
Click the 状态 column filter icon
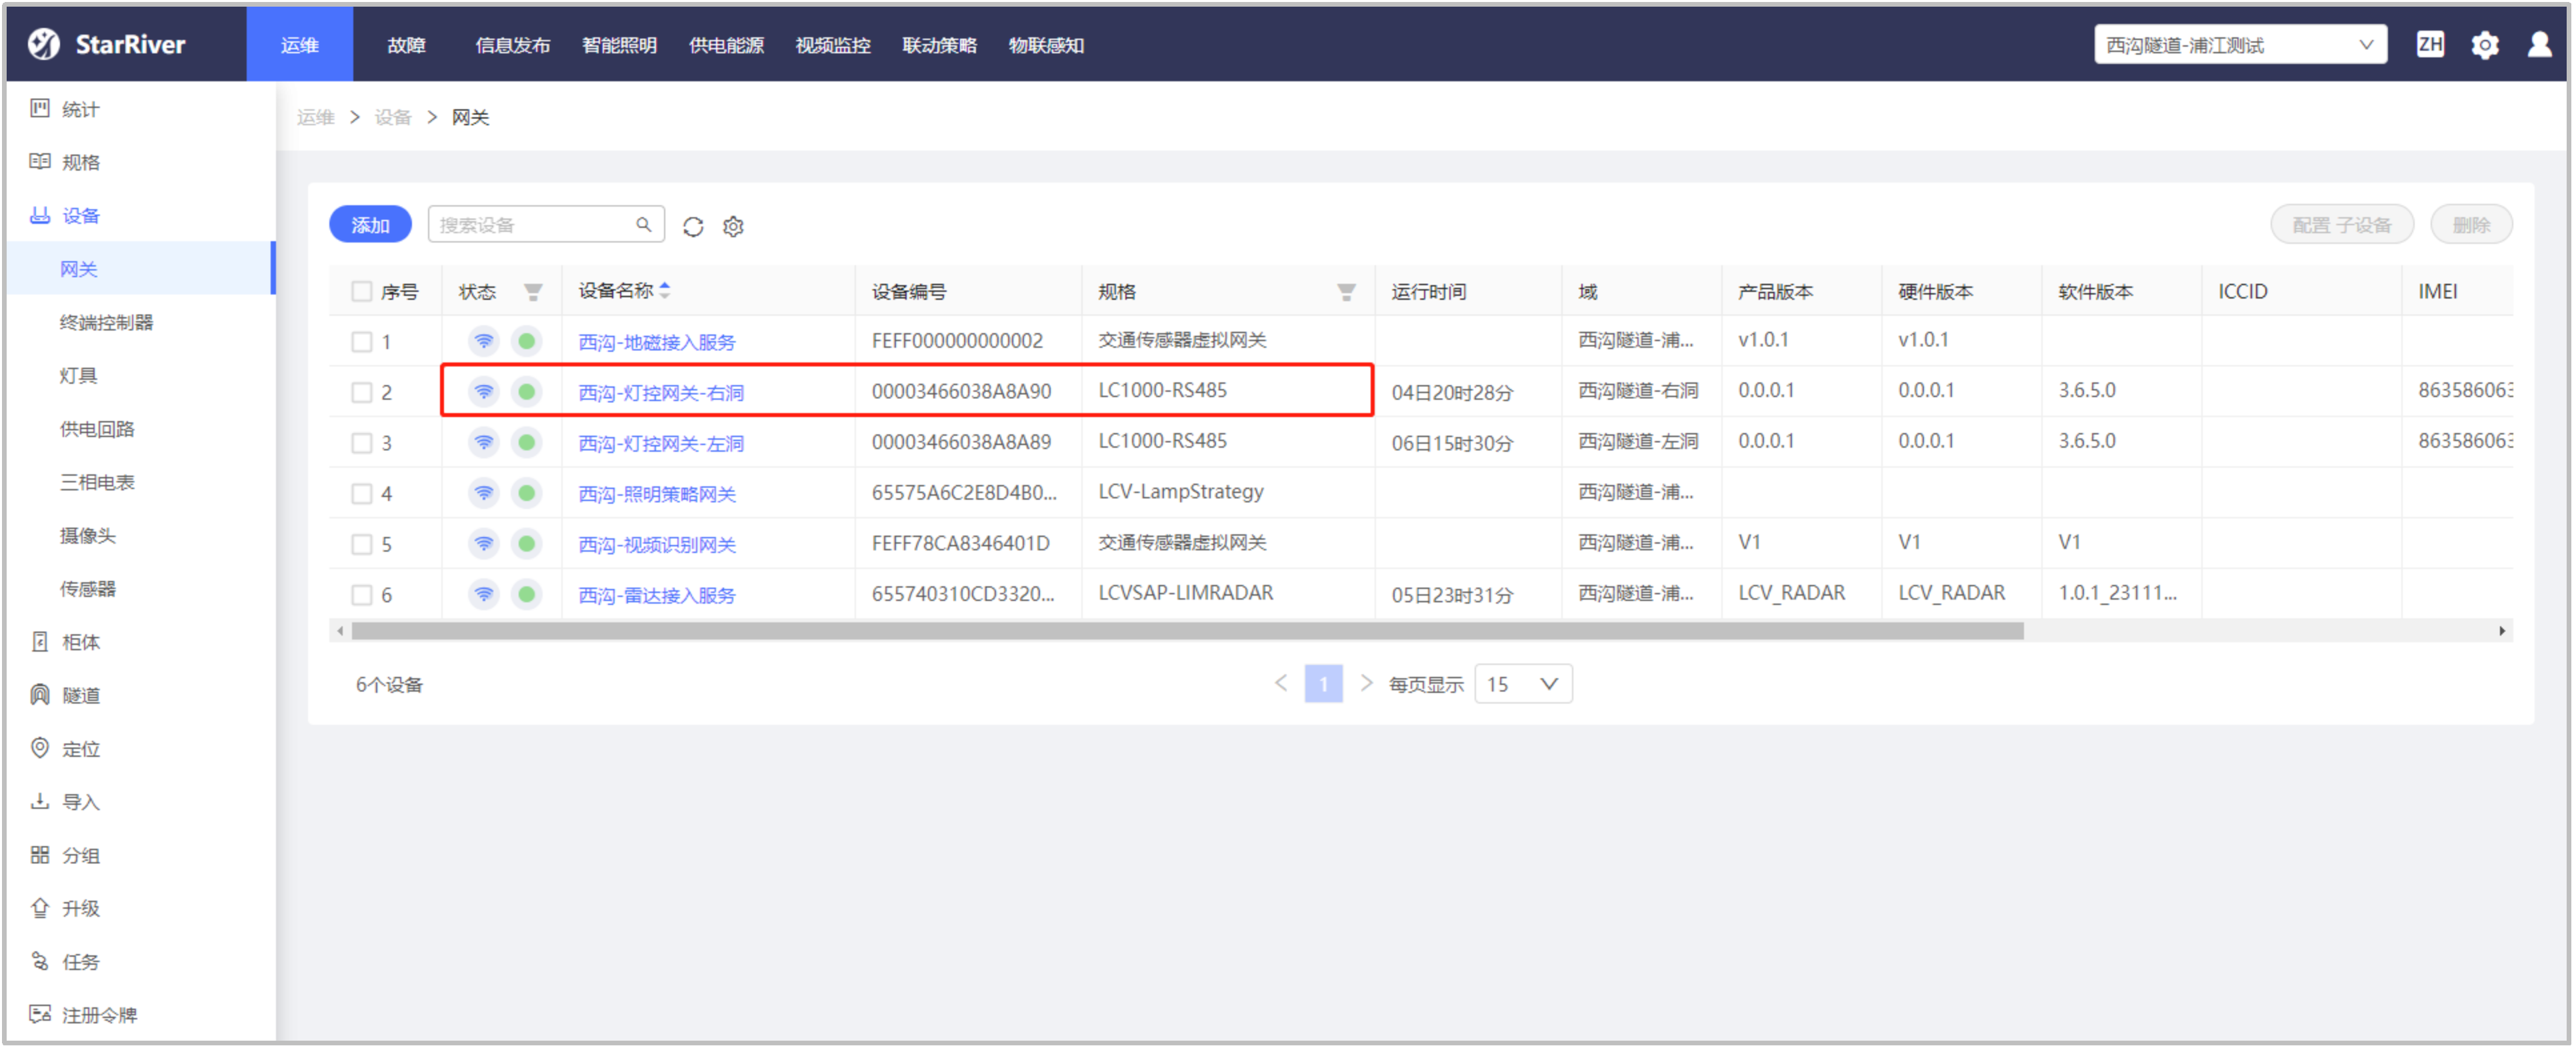533,292
